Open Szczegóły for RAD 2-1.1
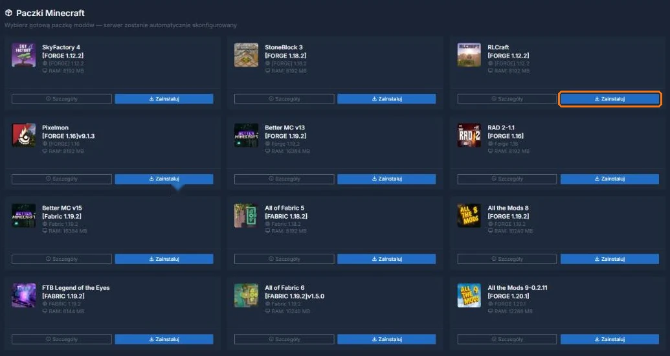Image resolution: width=670 pixels, height=356 pixels. click(x=508, y=179)
